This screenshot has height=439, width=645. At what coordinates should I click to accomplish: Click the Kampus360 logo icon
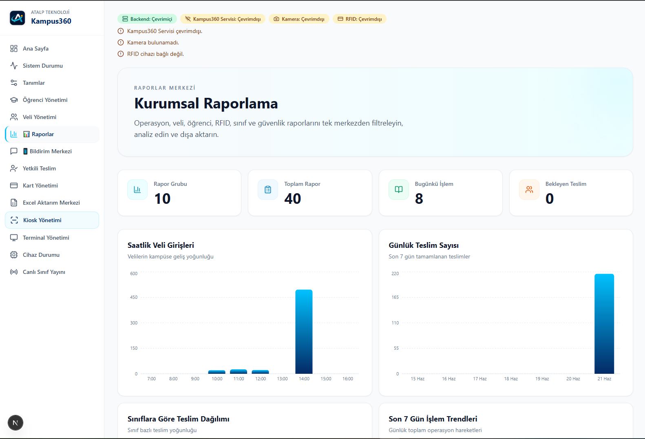(18, 18)
